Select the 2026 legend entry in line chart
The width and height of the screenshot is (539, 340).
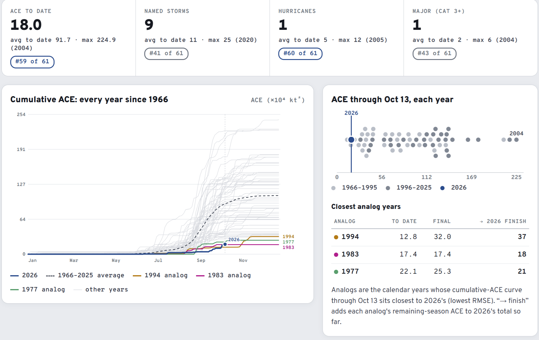[24, 275]
